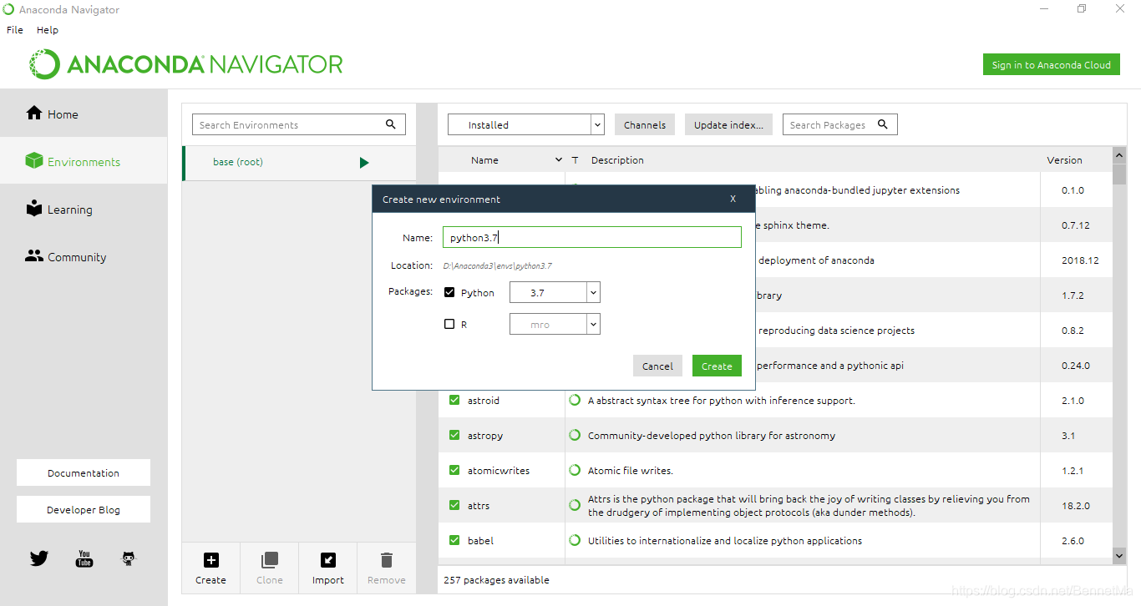
Task: Click the T column header
Action: (575, 160)
